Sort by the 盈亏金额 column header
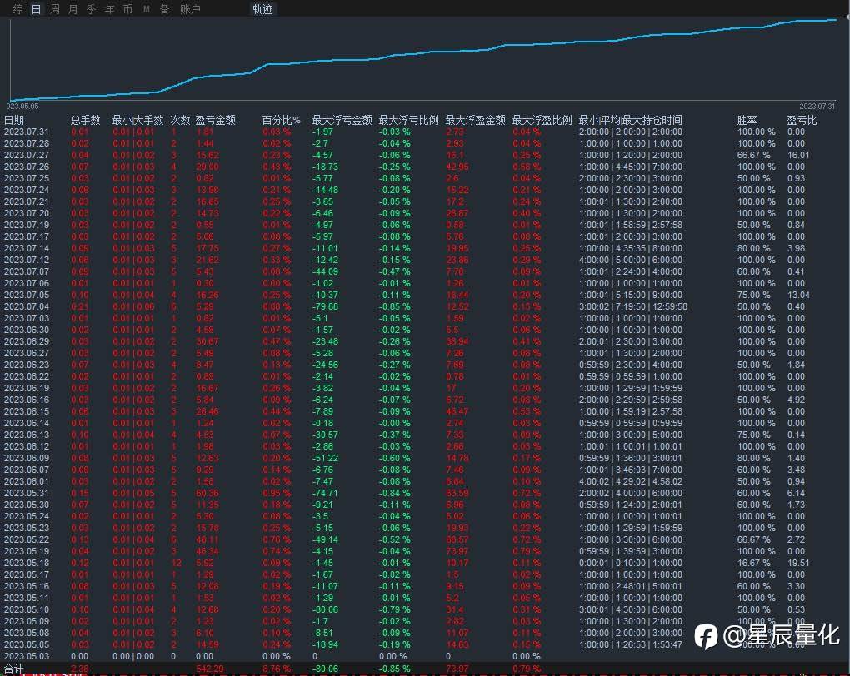Viewport: 850px width, 676px height. point(215,120)
